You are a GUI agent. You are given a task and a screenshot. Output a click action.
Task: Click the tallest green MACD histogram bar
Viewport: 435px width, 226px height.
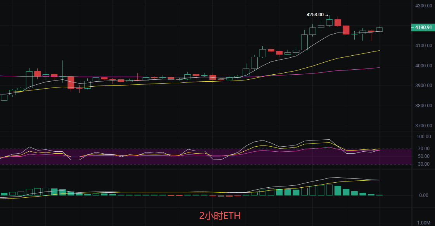(x=329, y=190)
